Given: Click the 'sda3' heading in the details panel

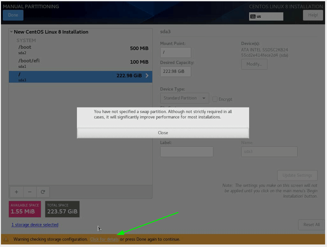Looking at the screenshot, I should tap(165, 32).
